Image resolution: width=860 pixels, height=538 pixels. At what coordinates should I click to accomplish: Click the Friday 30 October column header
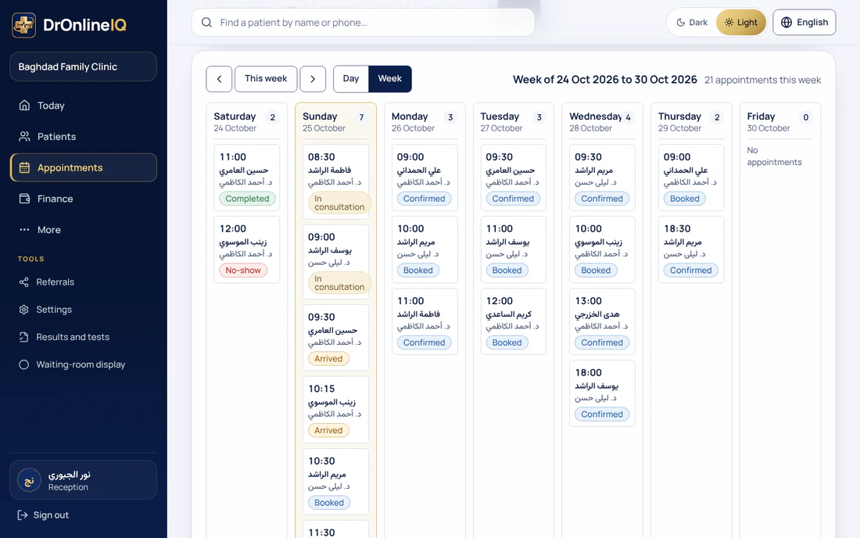(x=780, y=122)
